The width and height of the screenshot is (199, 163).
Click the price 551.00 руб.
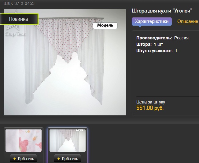[x=150, y=108]
